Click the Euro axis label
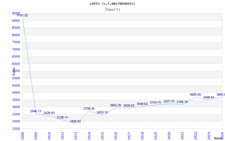The width and height of the screenshot is (225, 141). tap(14, 71)
